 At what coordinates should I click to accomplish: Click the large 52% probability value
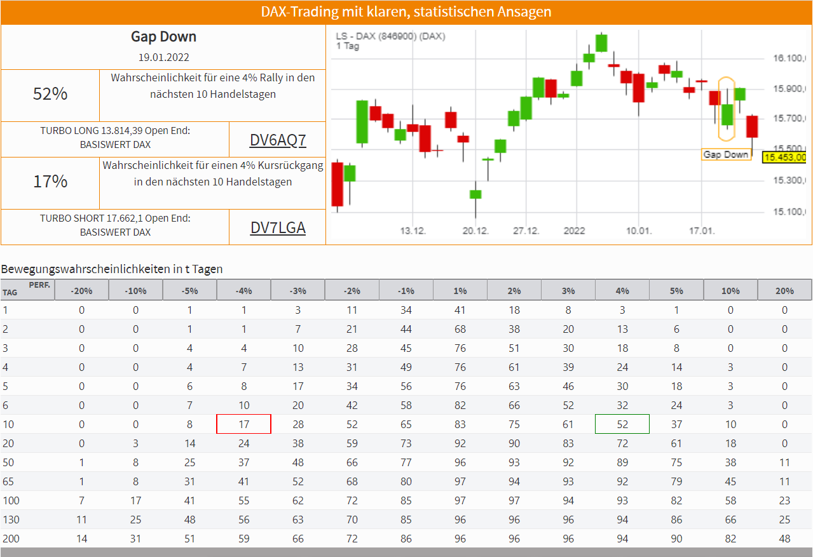tap(50, 94)
